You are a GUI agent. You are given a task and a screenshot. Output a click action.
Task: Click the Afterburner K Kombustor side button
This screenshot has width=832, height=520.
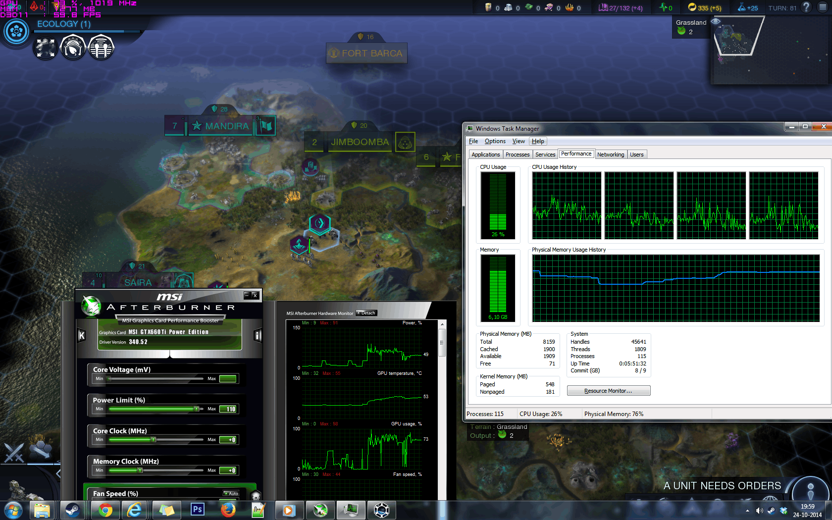pos(82,335)
